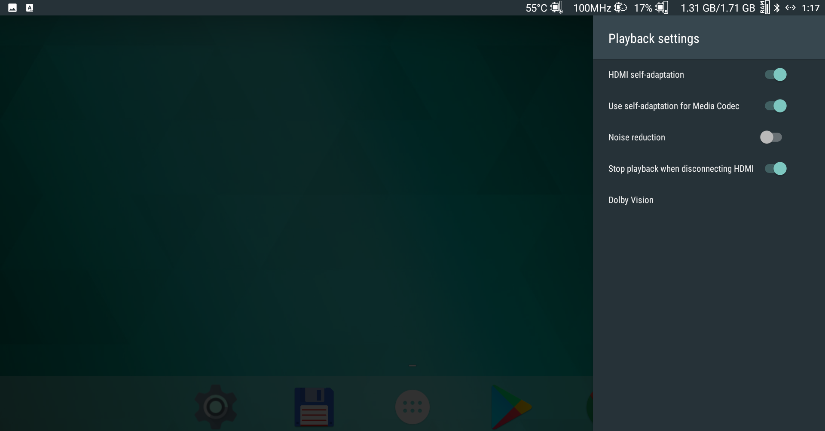Click the 17% CPU usage readout

pos(643,8)
